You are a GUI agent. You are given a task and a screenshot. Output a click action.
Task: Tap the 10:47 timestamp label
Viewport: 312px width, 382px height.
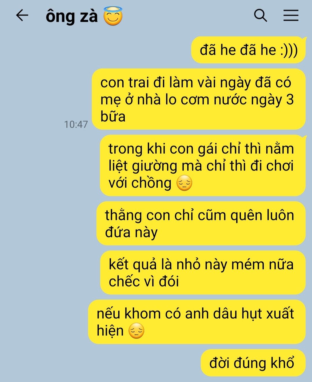click(76, 124)
